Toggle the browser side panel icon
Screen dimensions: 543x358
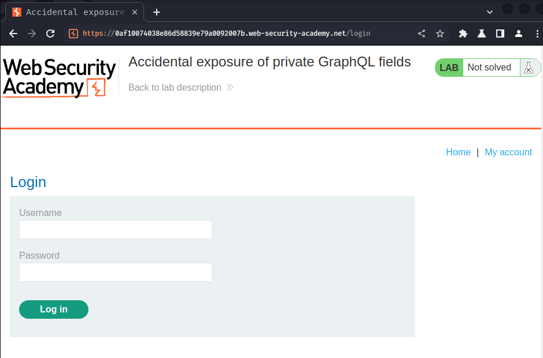point(500,33)
